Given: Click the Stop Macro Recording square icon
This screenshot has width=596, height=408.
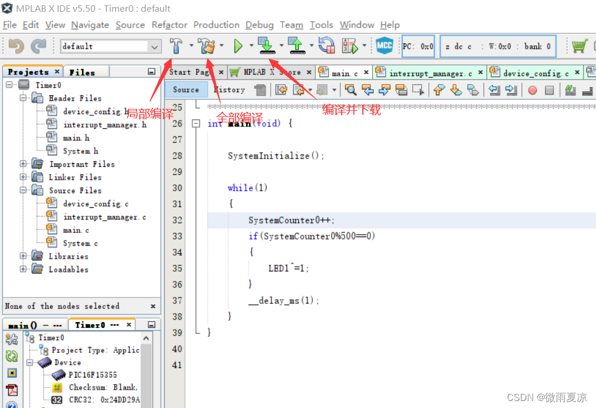Looking at the screenshot, I should [x=549, y=90].
